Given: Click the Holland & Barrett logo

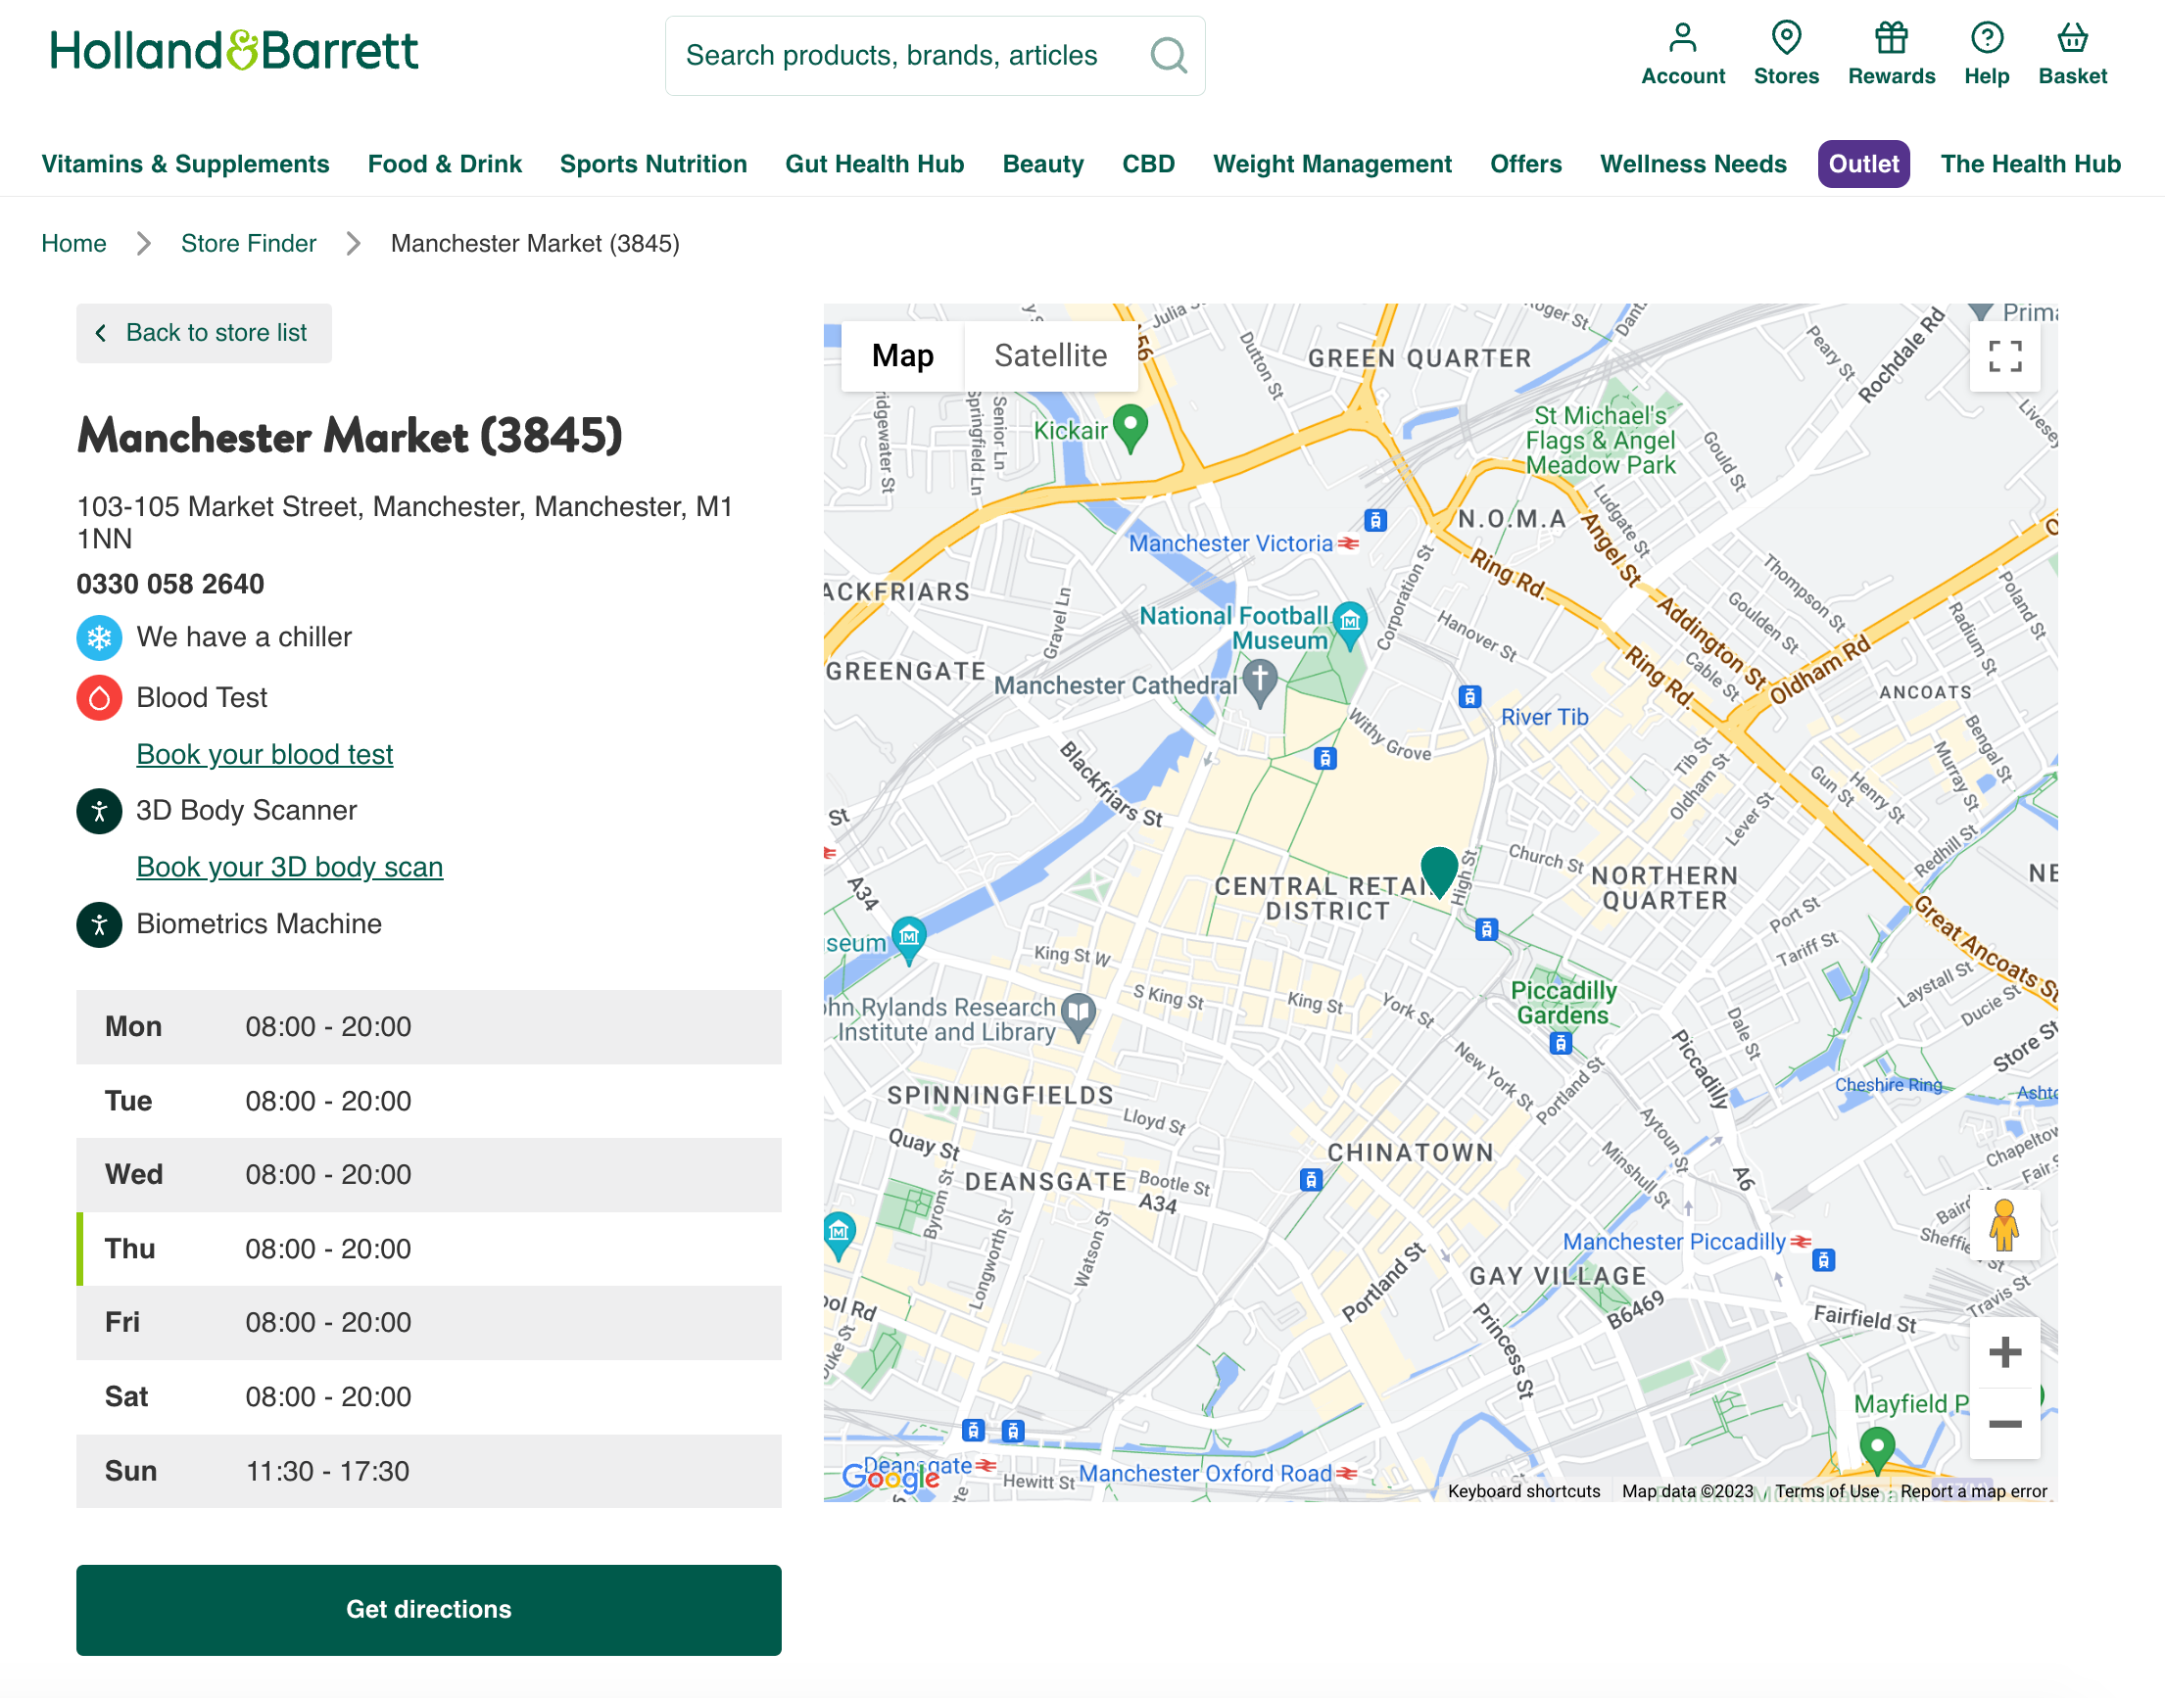Looking at the screenshot, I should click(x=234, y=50).
